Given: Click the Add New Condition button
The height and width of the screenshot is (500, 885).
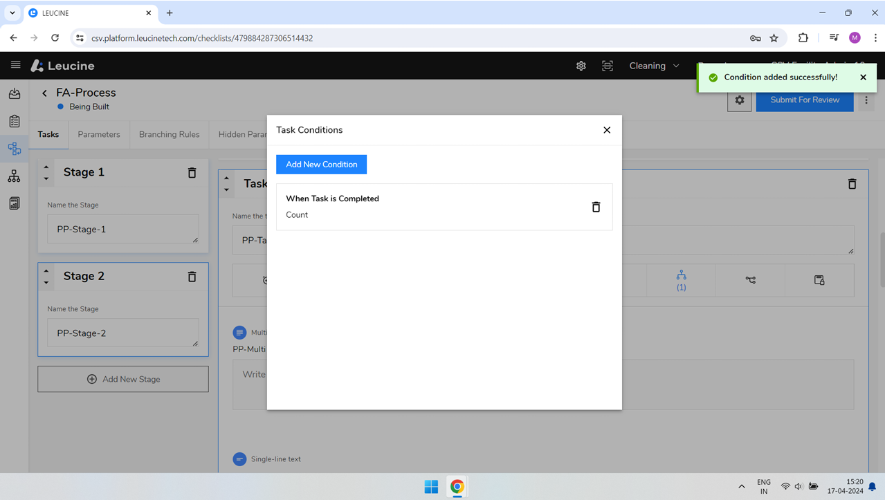Looking at the screenshot, I should tap(321, 165).
